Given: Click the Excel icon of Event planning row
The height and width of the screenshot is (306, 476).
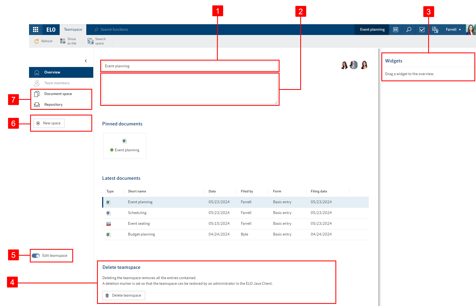Looking at the screenshot, I should coord(108,202).
